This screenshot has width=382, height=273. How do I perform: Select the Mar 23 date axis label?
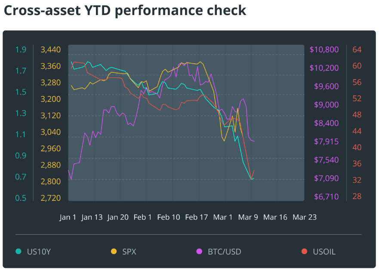tap(304, 217)
